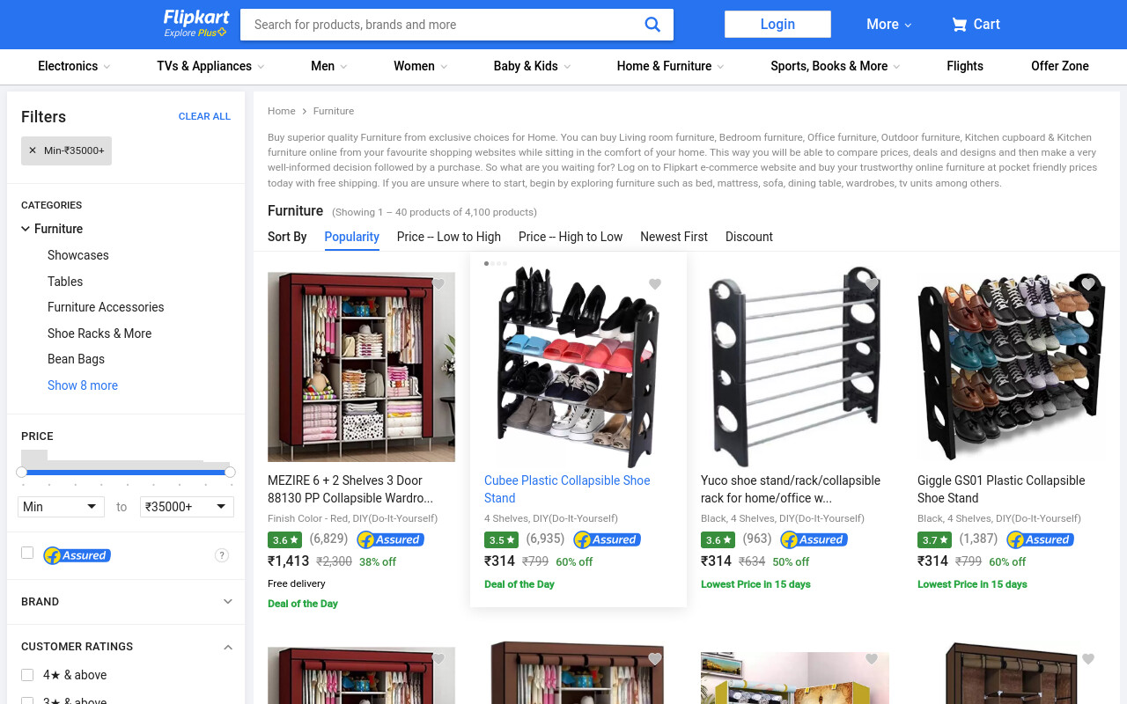
Task: Click the Assured help question mark icon
Action: click(222, 555)
